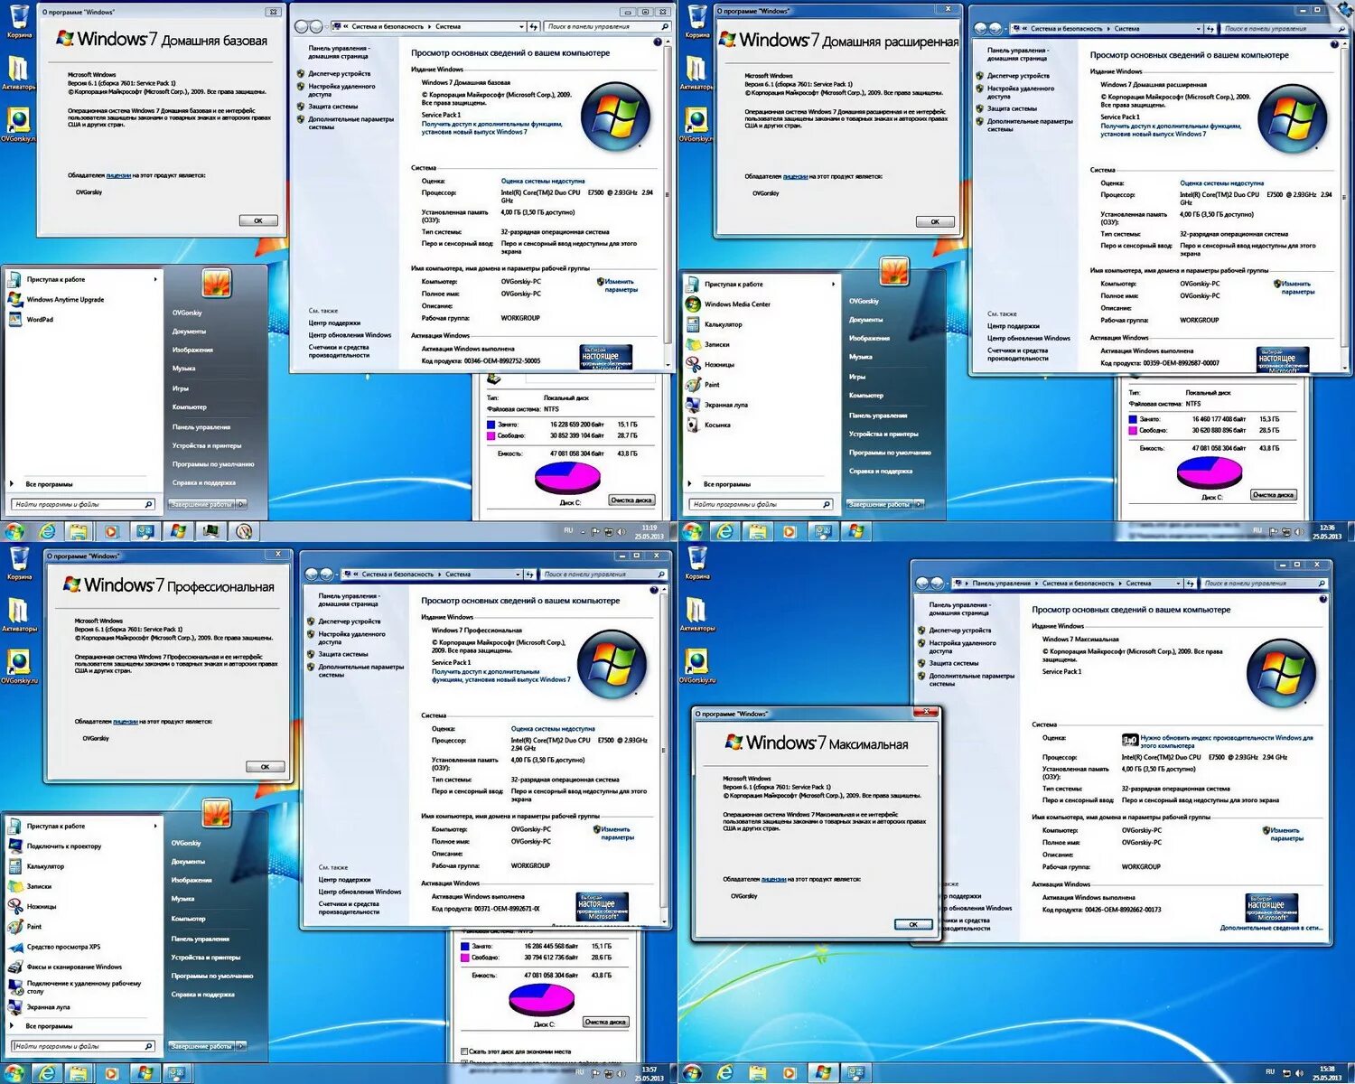Open Корзина on the Домашняя базовая desktop
Viewport: 1355px width, 1084px height.
coord(19,21)
